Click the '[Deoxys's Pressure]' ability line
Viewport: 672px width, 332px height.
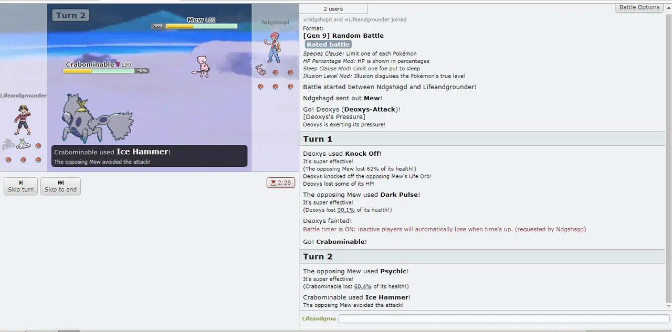click(x=334, y=117)
